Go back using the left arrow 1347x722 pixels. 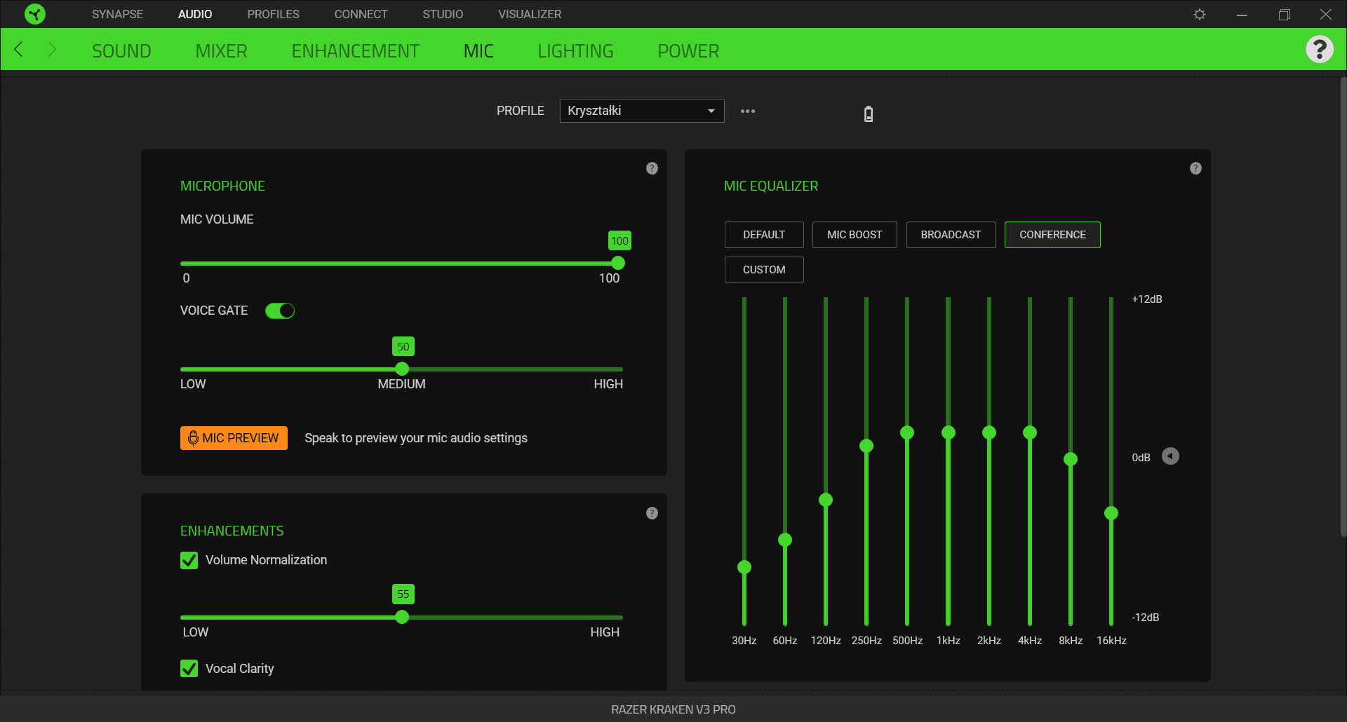(19, 50)
